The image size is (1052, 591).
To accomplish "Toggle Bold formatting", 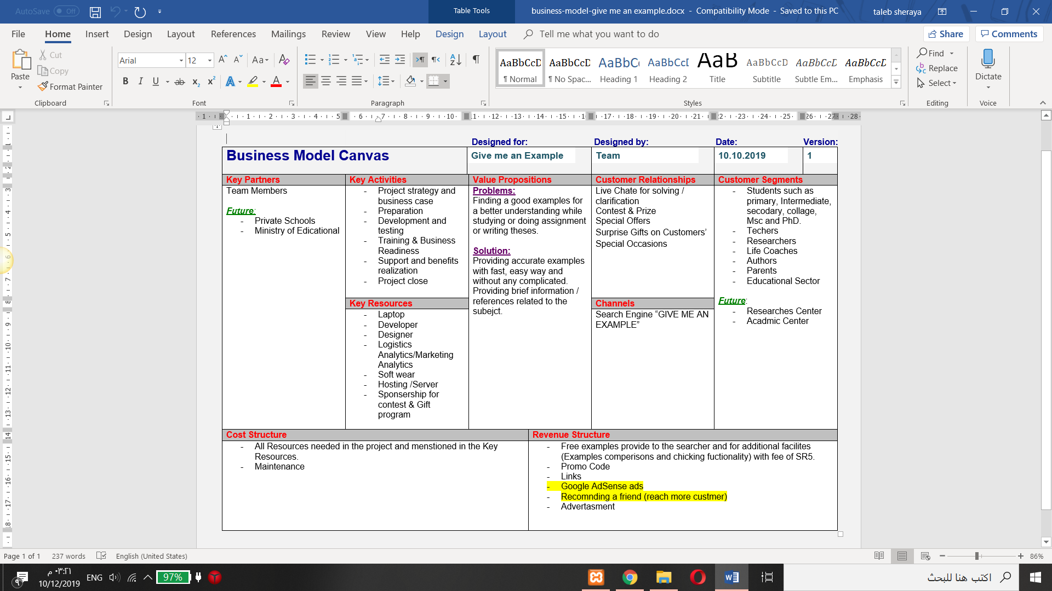I will 125,82.
